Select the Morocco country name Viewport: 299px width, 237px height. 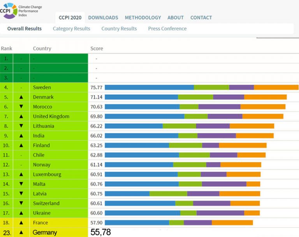click(x=42, y=107)
